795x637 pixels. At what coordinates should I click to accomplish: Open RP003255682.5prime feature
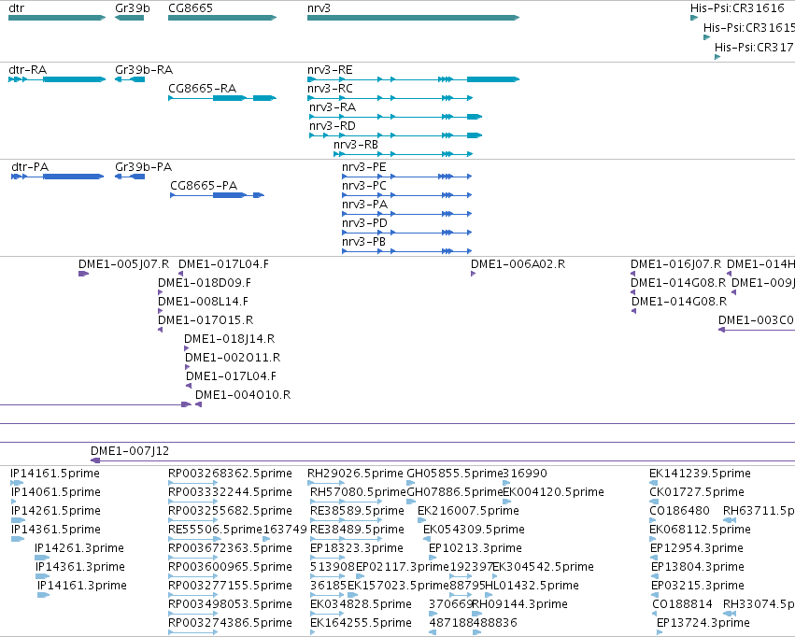click(192, 520)
